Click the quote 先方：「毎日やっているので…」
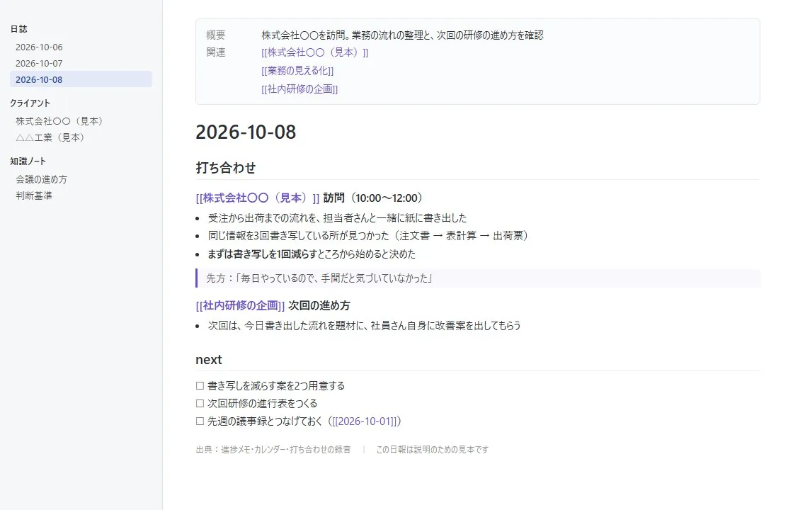This screenshot has width=793, height=510. 478,278
